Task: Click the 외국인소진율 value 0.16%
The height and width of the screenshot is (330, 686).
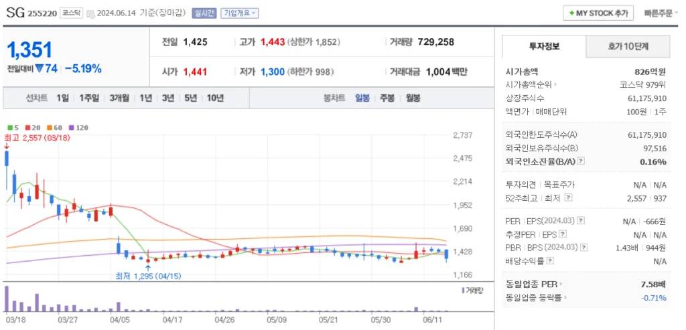Action: [x=653, y=161]
